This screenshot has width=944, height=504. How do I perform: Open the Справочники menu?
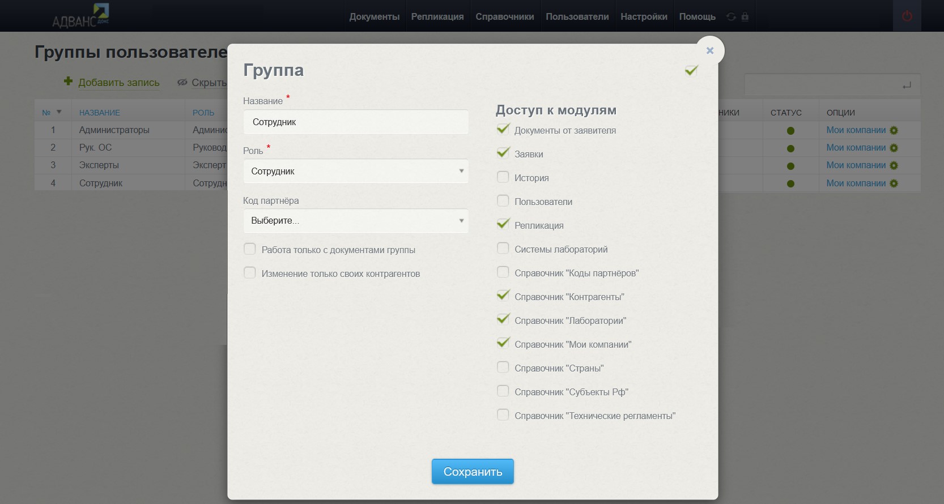coord(504,17)
